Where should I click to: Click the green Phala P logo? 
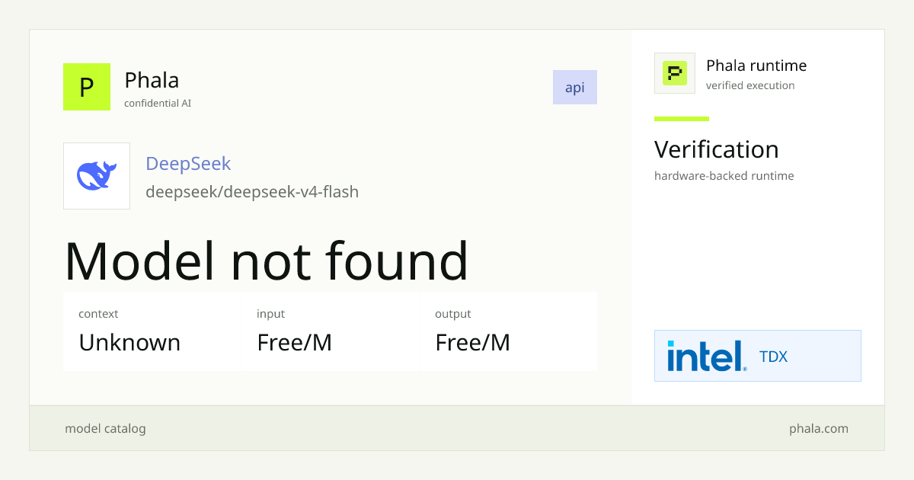pos(87,87)
